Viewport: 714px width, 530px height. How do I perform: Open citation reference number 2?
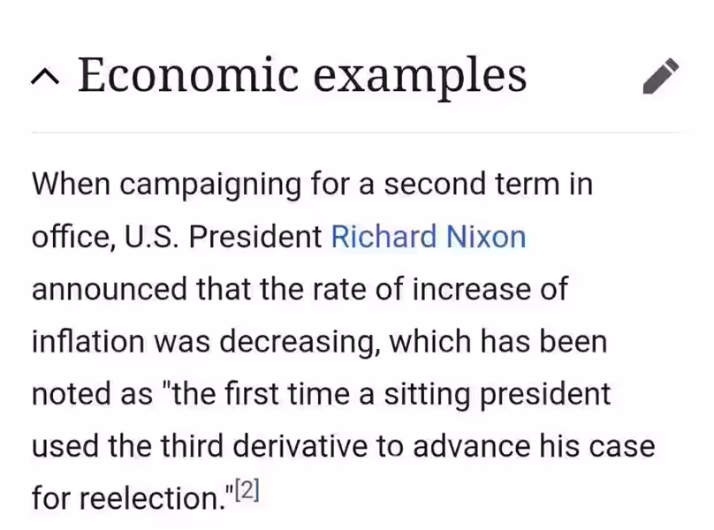(x=247, y=490)
